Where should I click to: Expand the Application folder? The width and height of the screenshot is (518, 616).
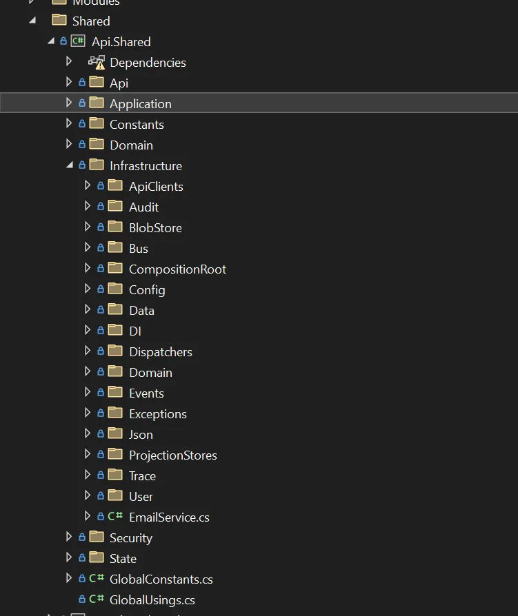coord(69,103)
